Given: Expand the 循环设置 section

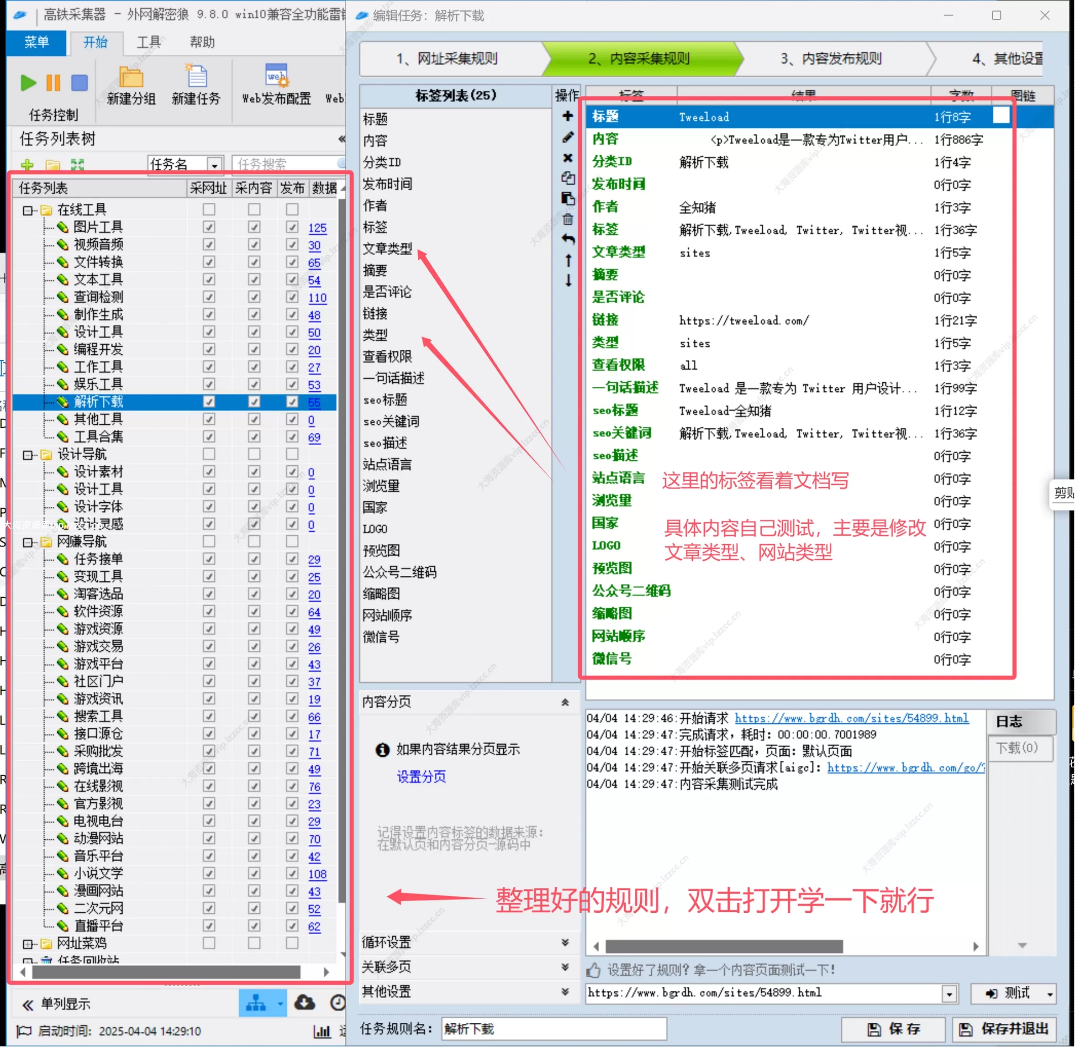Looking at the screenshot, I should [565, 942].
